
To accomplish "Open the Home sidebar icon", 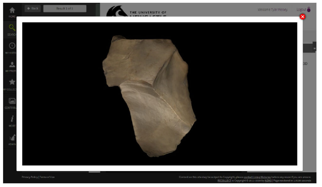I will click(x=12, y=11).
